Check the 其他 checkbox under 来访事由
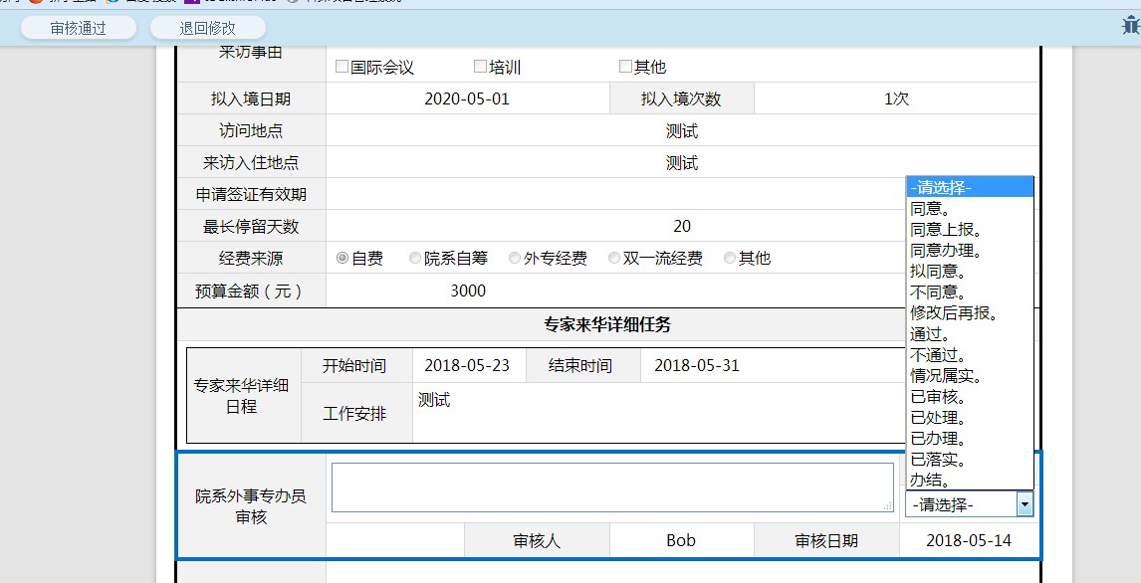The height and width of the screenshot is (583, 1141). [x=625, y=67]
